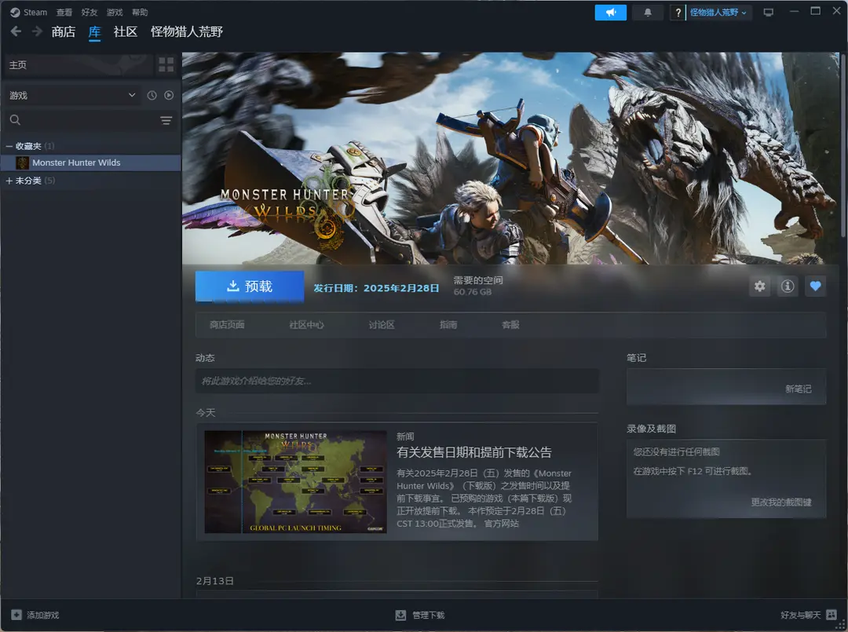Screen dimensions: 848x632
Task: Open news headline 有关发售日期和提前下载公告
Action: coord(473,452)
